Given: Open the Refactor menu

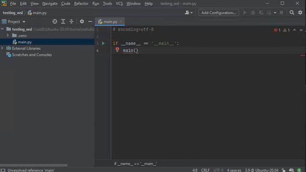Looking at the screenshot, I should tap(81, 3).
